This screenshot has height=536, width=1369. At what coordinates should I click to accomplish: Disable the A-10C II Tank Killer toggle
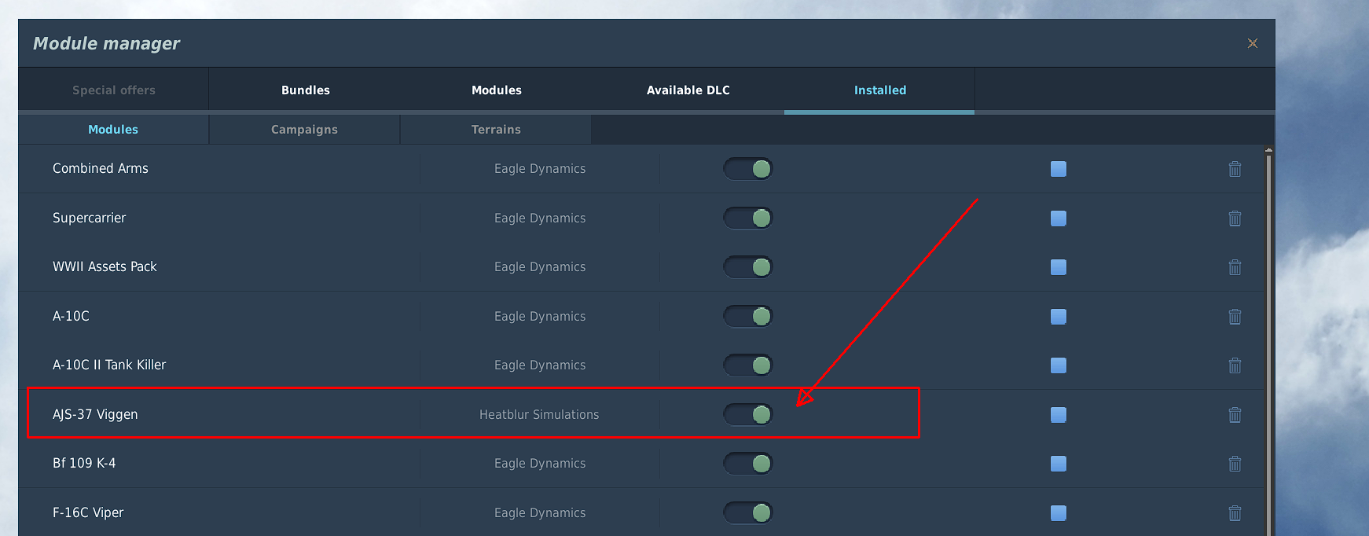[x=748, y=365]
